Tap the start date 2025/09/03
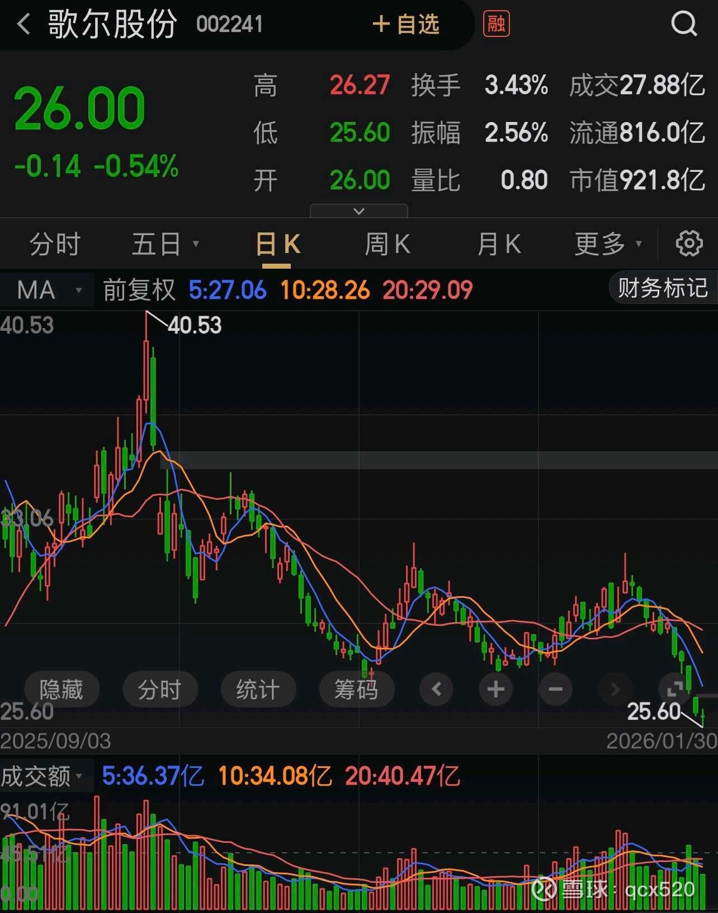 click(x=55, y=741)
